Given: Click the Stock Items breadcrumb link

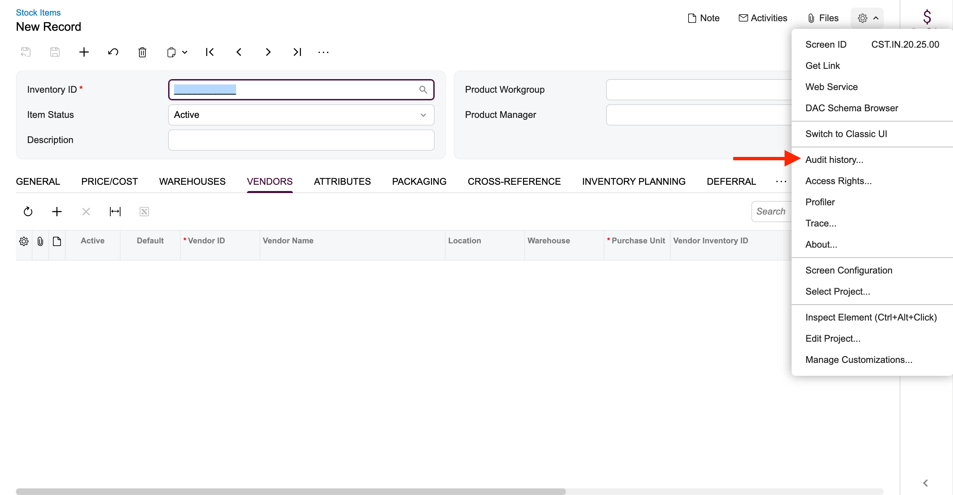Looking at the screenshot, I should point(38,13).
